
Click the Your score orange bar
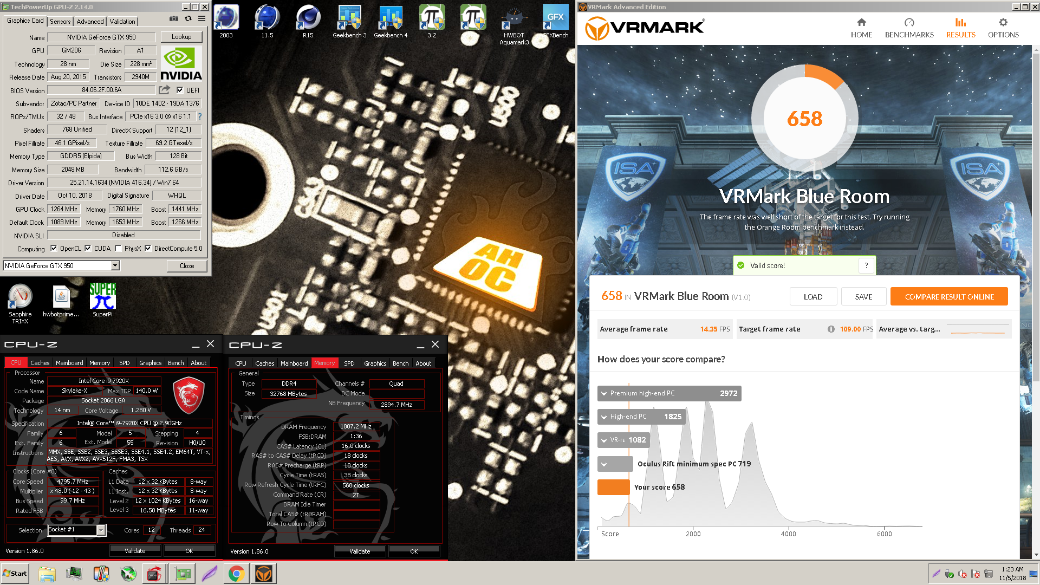coord(614,487)
